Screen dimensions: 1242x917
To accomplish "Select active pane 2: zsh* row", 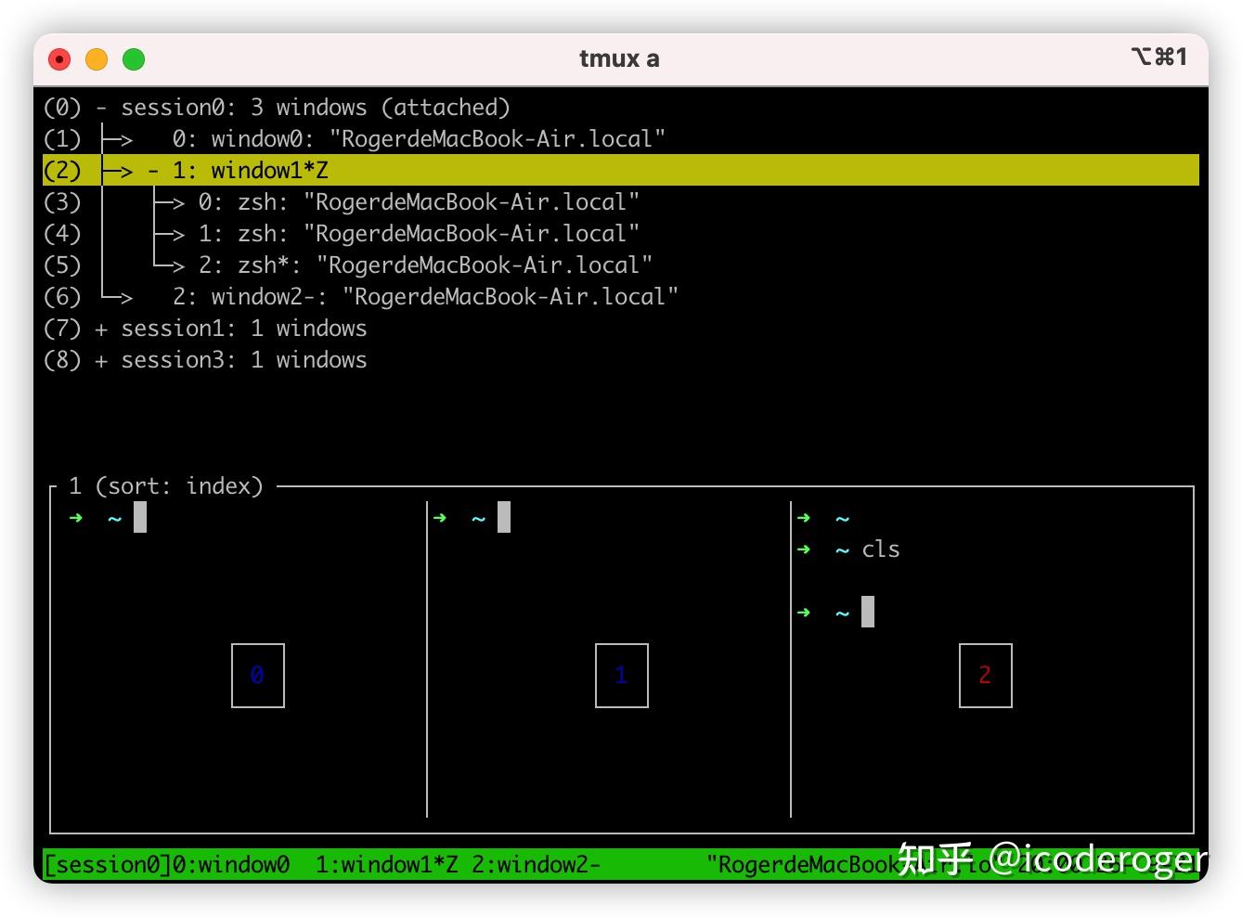I will [425, 265].
